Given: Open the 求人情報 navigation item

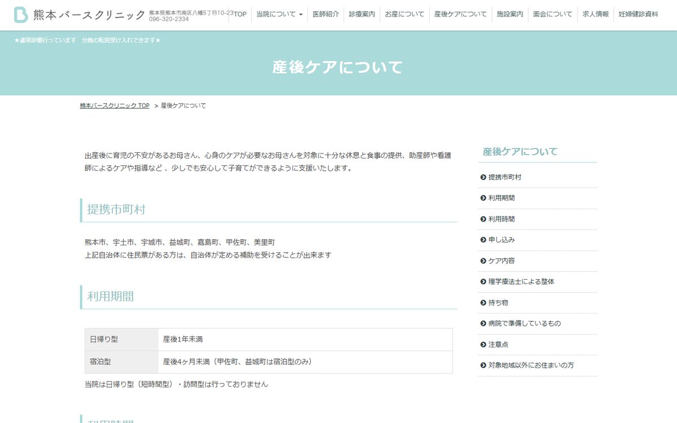Looking at the screenshot, I should (x=596, y=14).
